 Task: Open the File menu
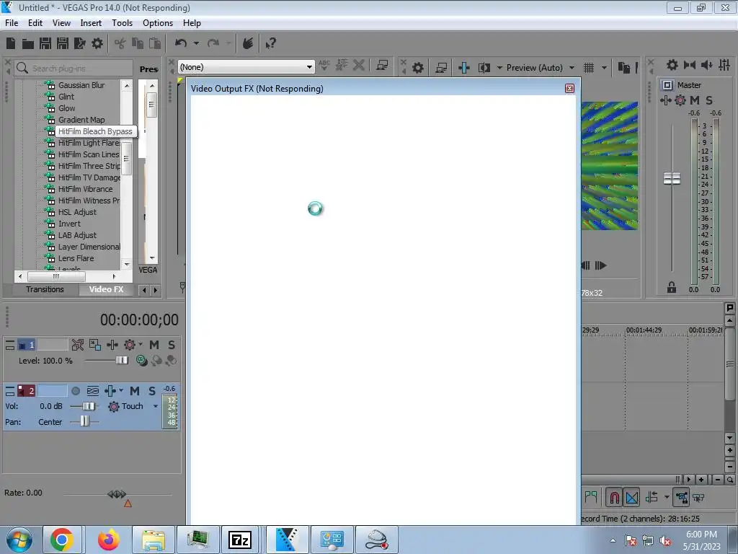point(12,22)
